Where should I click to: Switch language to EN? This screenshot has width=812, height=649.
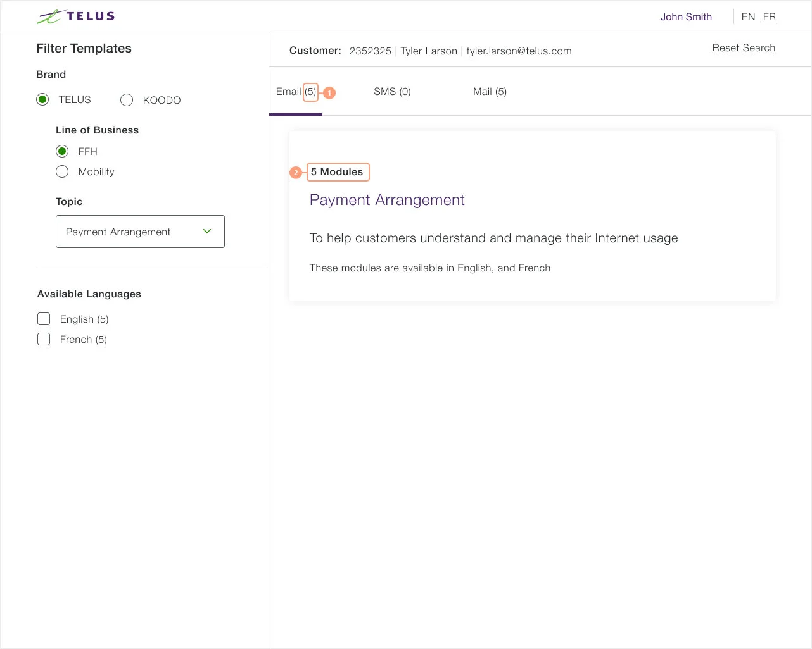click(748, 17)
